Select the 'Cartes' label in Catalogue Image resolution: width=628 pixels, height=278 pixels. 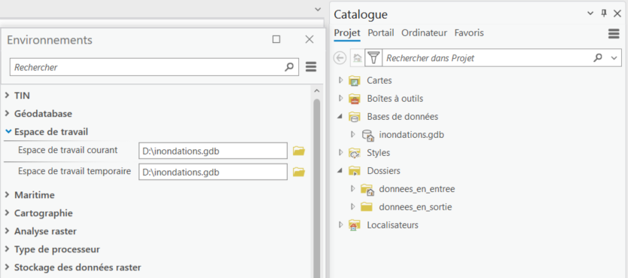380,81
